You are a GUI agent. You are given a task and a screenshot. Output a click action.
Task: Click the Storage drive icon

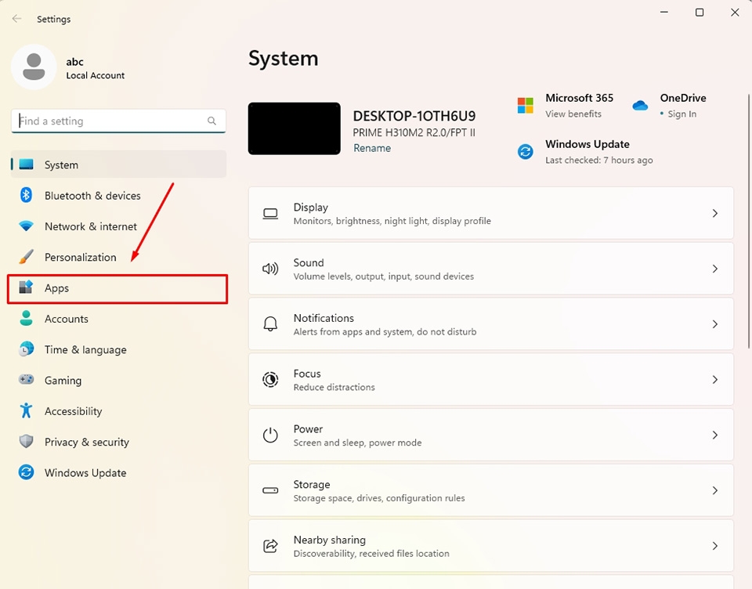pyautogui.click(x=270, y=490)
